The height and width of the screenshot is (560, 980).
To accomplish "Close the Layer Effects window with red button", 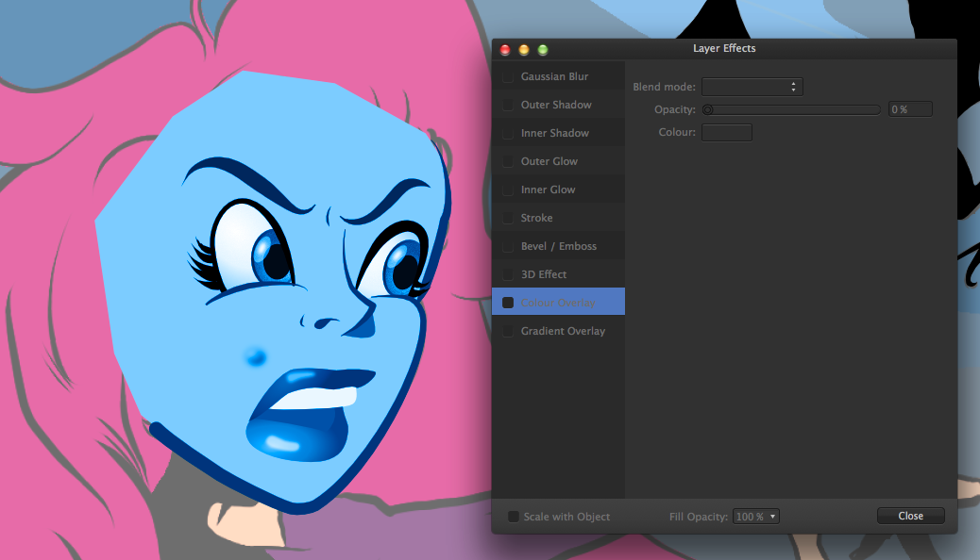I will pyautogui.click(x=505, y=50).
